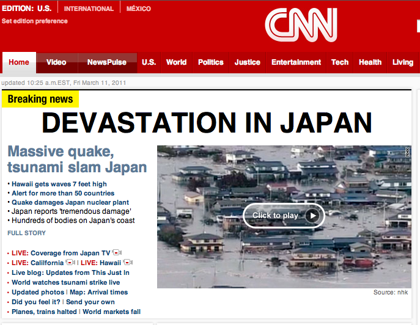
Task: Open the Health section
Action: point(370,62)
